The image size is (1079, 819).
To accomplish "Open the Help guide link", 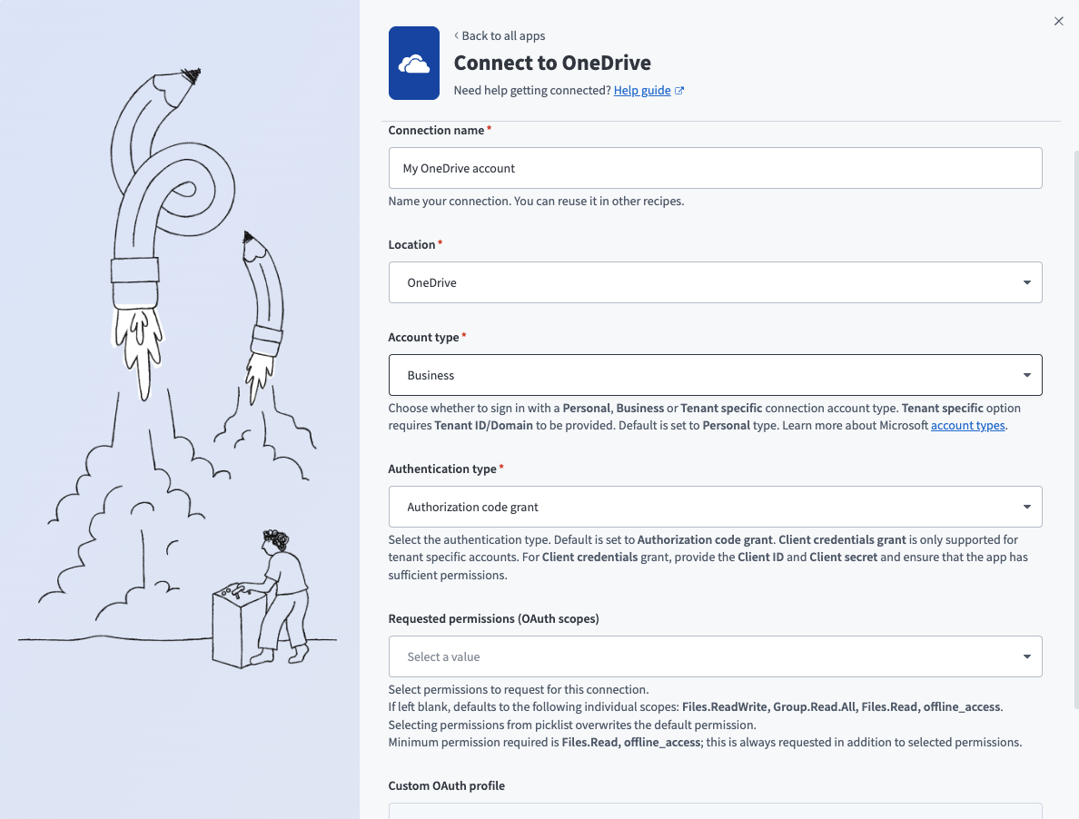I will tap(642, 90).
